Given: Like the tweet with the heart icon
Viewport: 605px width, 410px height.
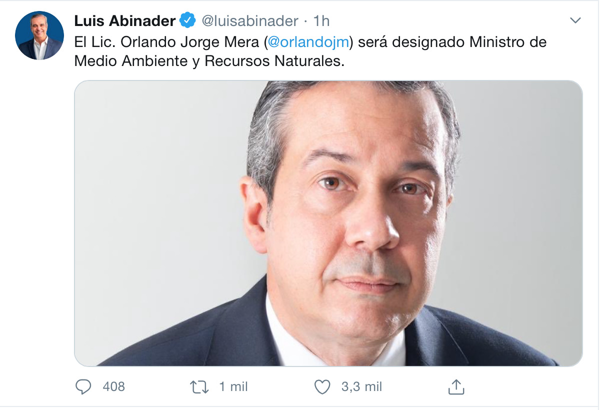Looking at the screenshot, I should (322, 387).
